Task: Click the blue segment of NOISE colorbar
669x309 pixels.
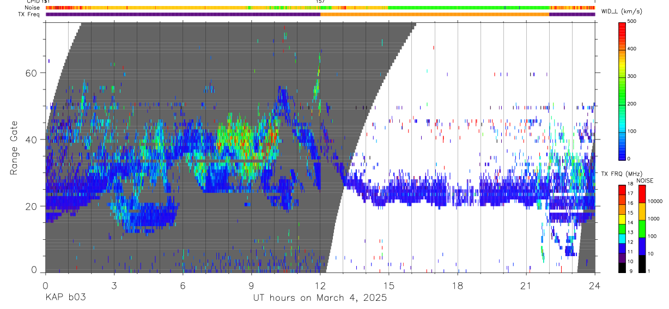Action: (642, 246)
